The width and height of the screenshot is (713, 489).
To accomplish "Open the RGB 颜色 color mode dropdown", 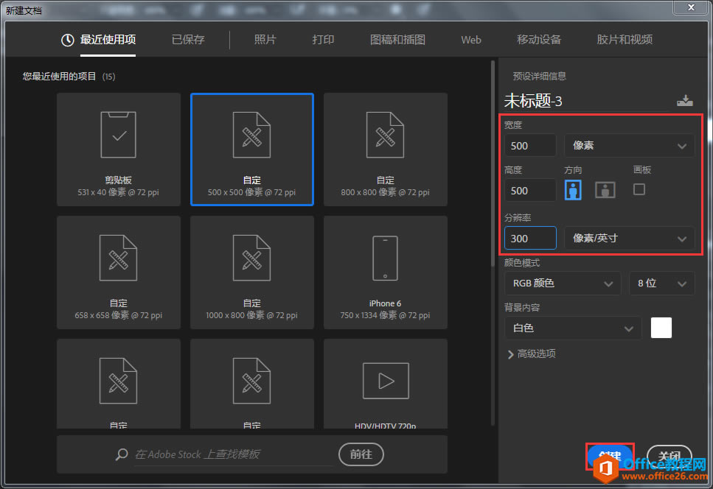I will (x=563, y=284).
